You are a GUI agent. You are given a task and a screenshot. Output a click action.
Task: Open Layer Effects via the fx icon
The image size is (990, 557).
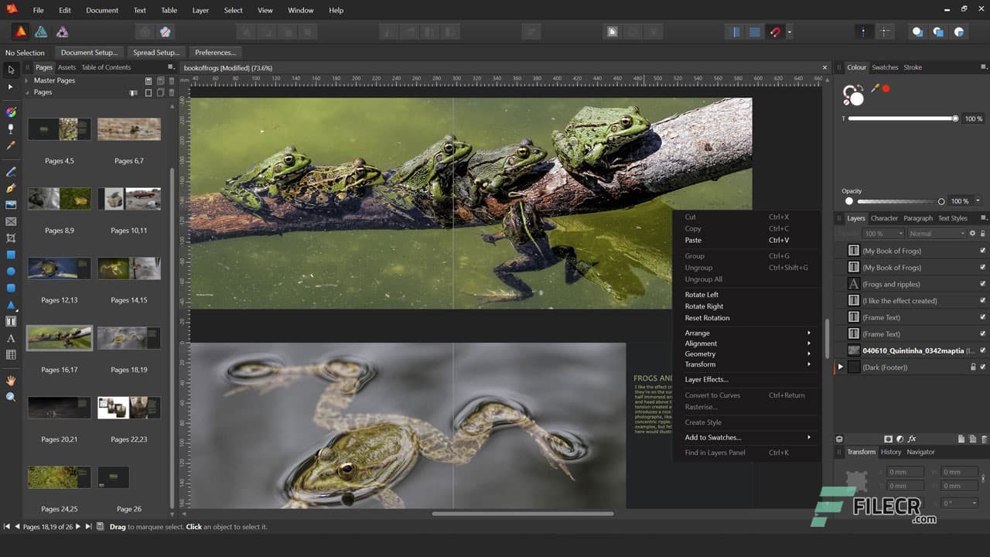pos(912,439)
